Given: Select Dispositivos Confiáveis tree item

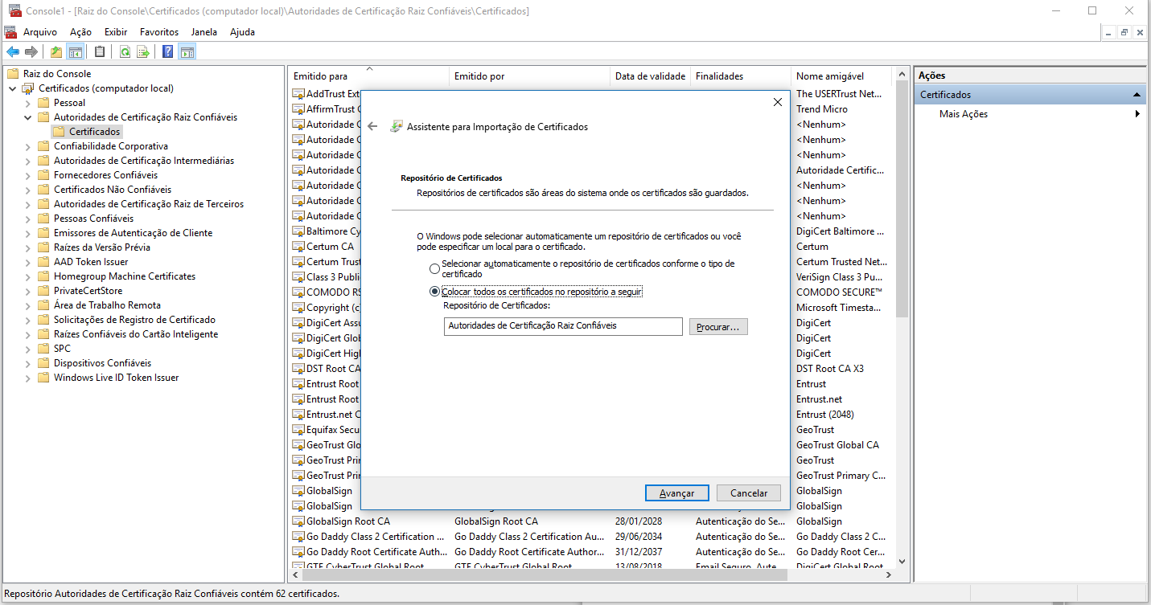Looking at the screenshot, I should coord(102,363).
